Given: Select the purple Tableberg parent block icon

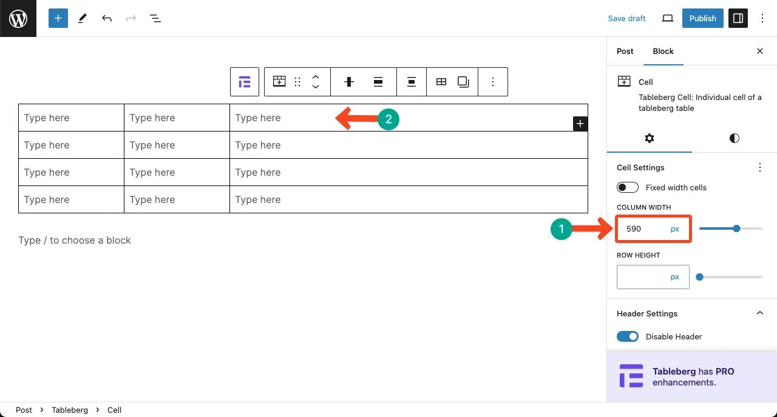Looking at the screenshot, I should coord(244,81).
